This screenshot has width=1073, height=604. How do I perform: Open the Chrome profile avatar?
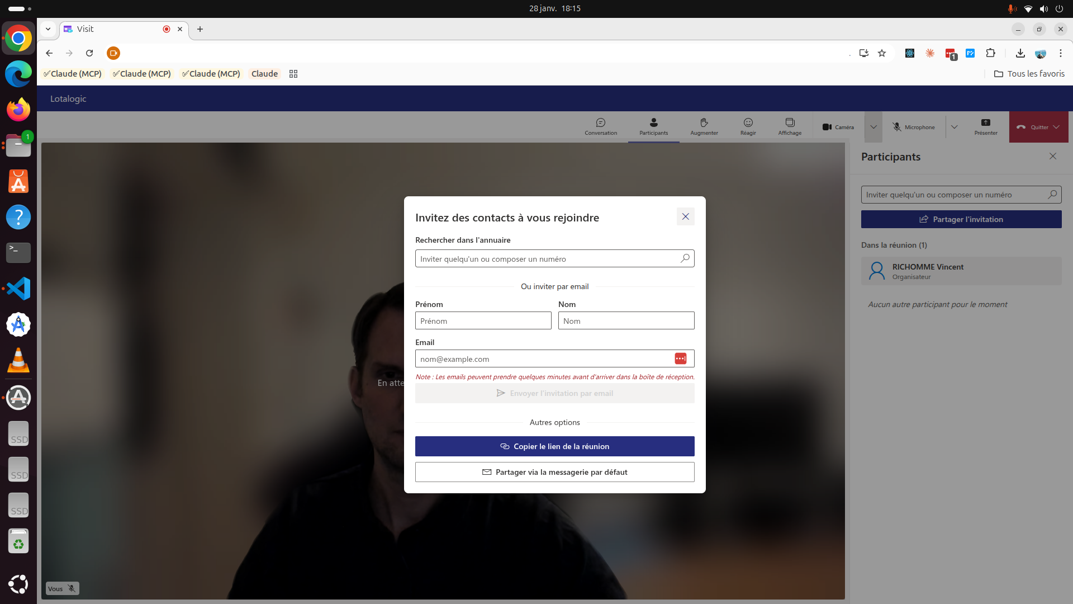[x=1040, y=53]
